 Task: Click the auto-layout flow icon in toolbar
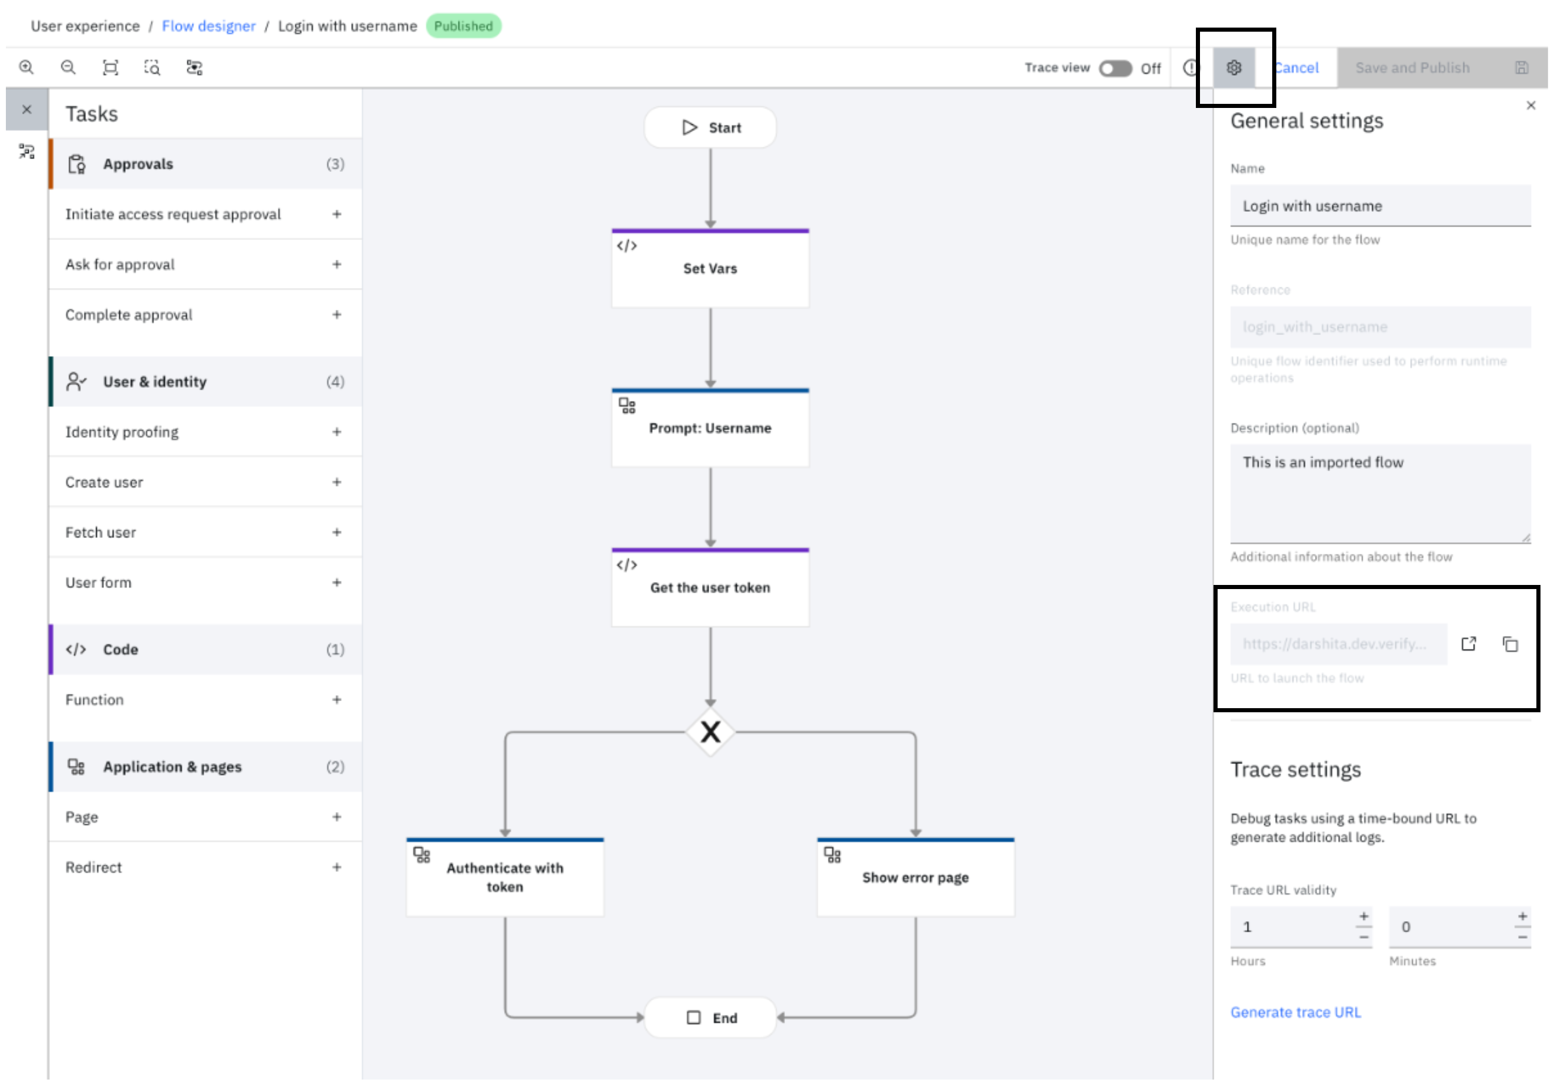(x=195, y=67)
